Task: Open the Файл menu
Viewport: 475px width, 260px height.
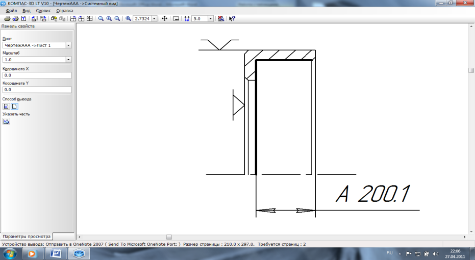Action: pos(12,11)
